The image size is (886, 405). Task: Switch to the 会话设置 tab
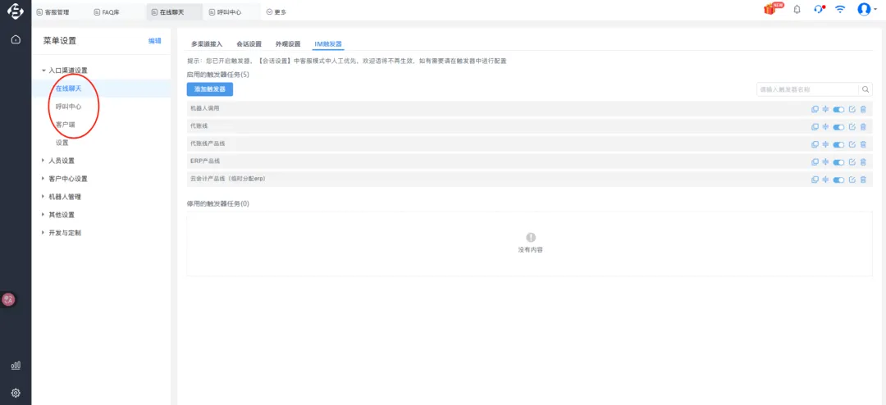(x=249, y=43)
